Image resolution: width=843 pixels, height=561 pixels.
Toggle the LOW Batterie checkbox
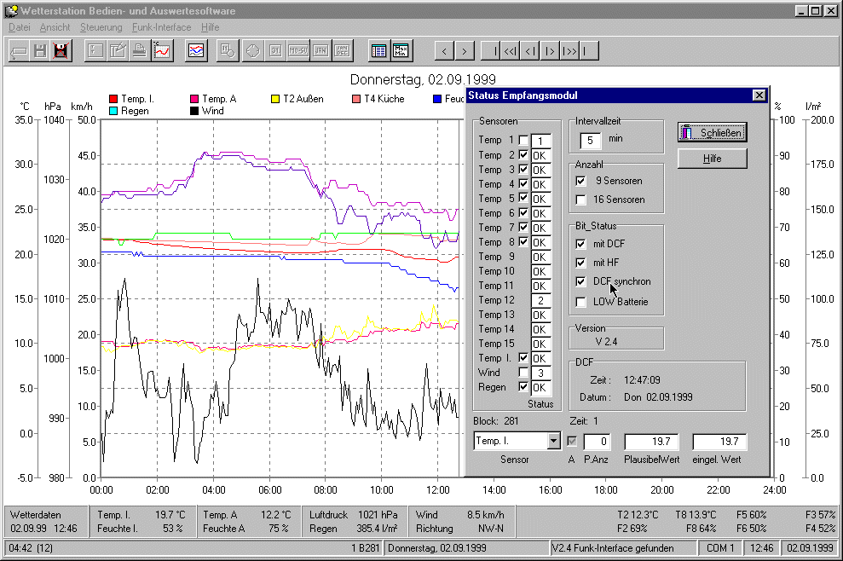pyautogui.click(x=580, y=302)
